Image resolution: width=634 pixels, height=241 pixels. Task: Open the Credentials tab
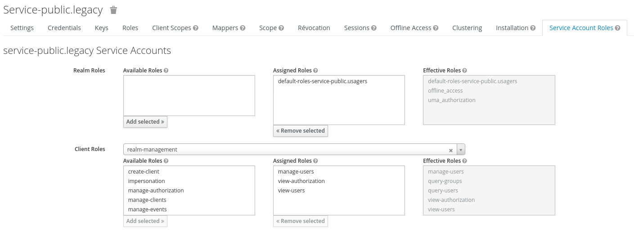[64, 28]
